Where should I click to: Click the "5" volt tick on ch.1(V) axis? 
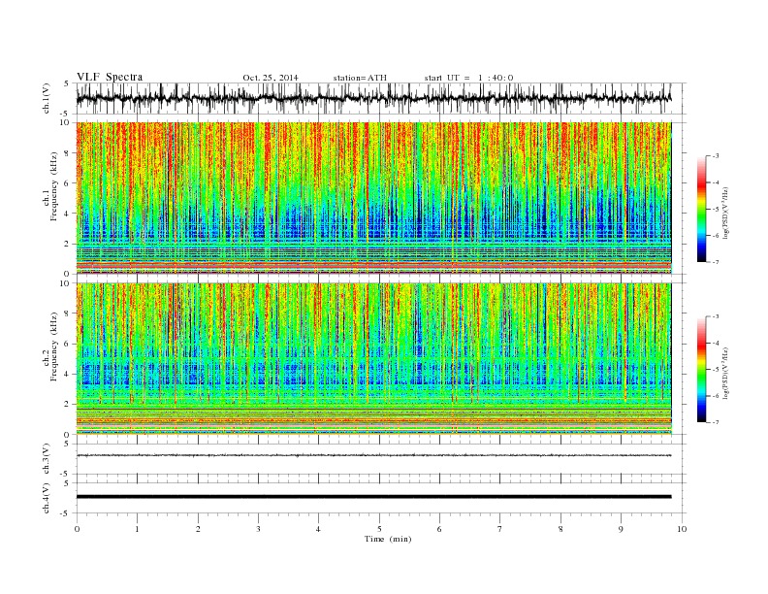tap(67, 83)
